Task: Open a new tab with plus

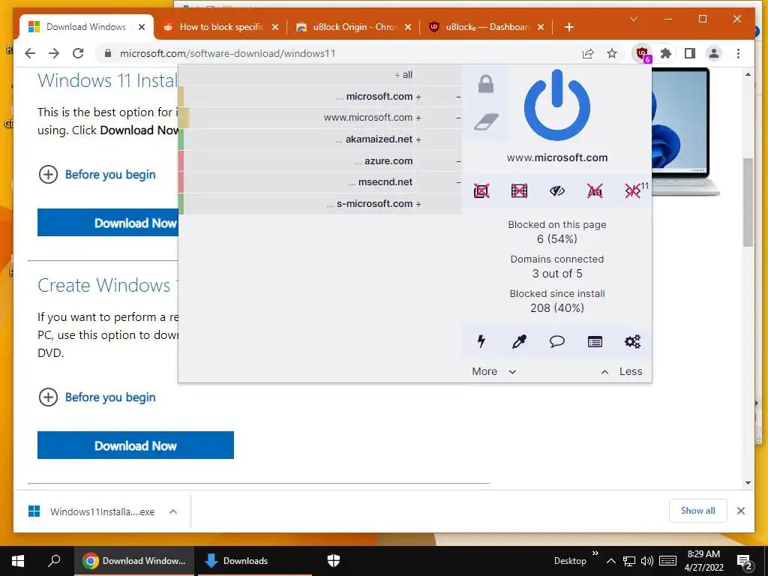Action: coord(568,27)
